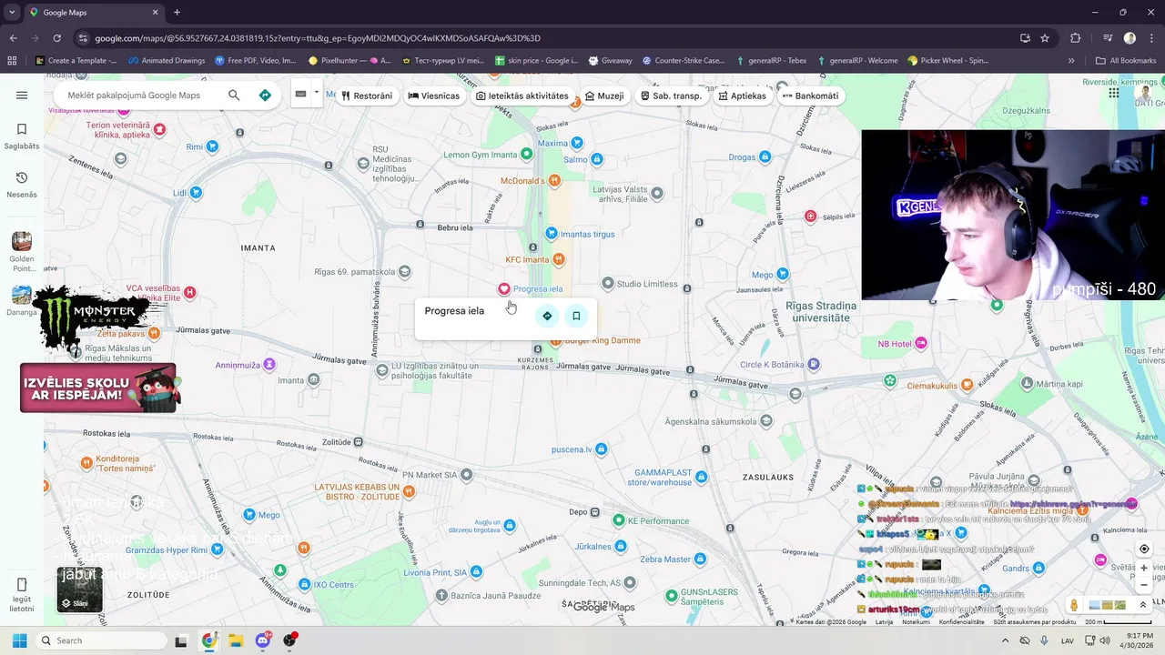Open the Google Maps hamburger menu
This screenshot has width=1165, height=655.
(x=22, y=95)
